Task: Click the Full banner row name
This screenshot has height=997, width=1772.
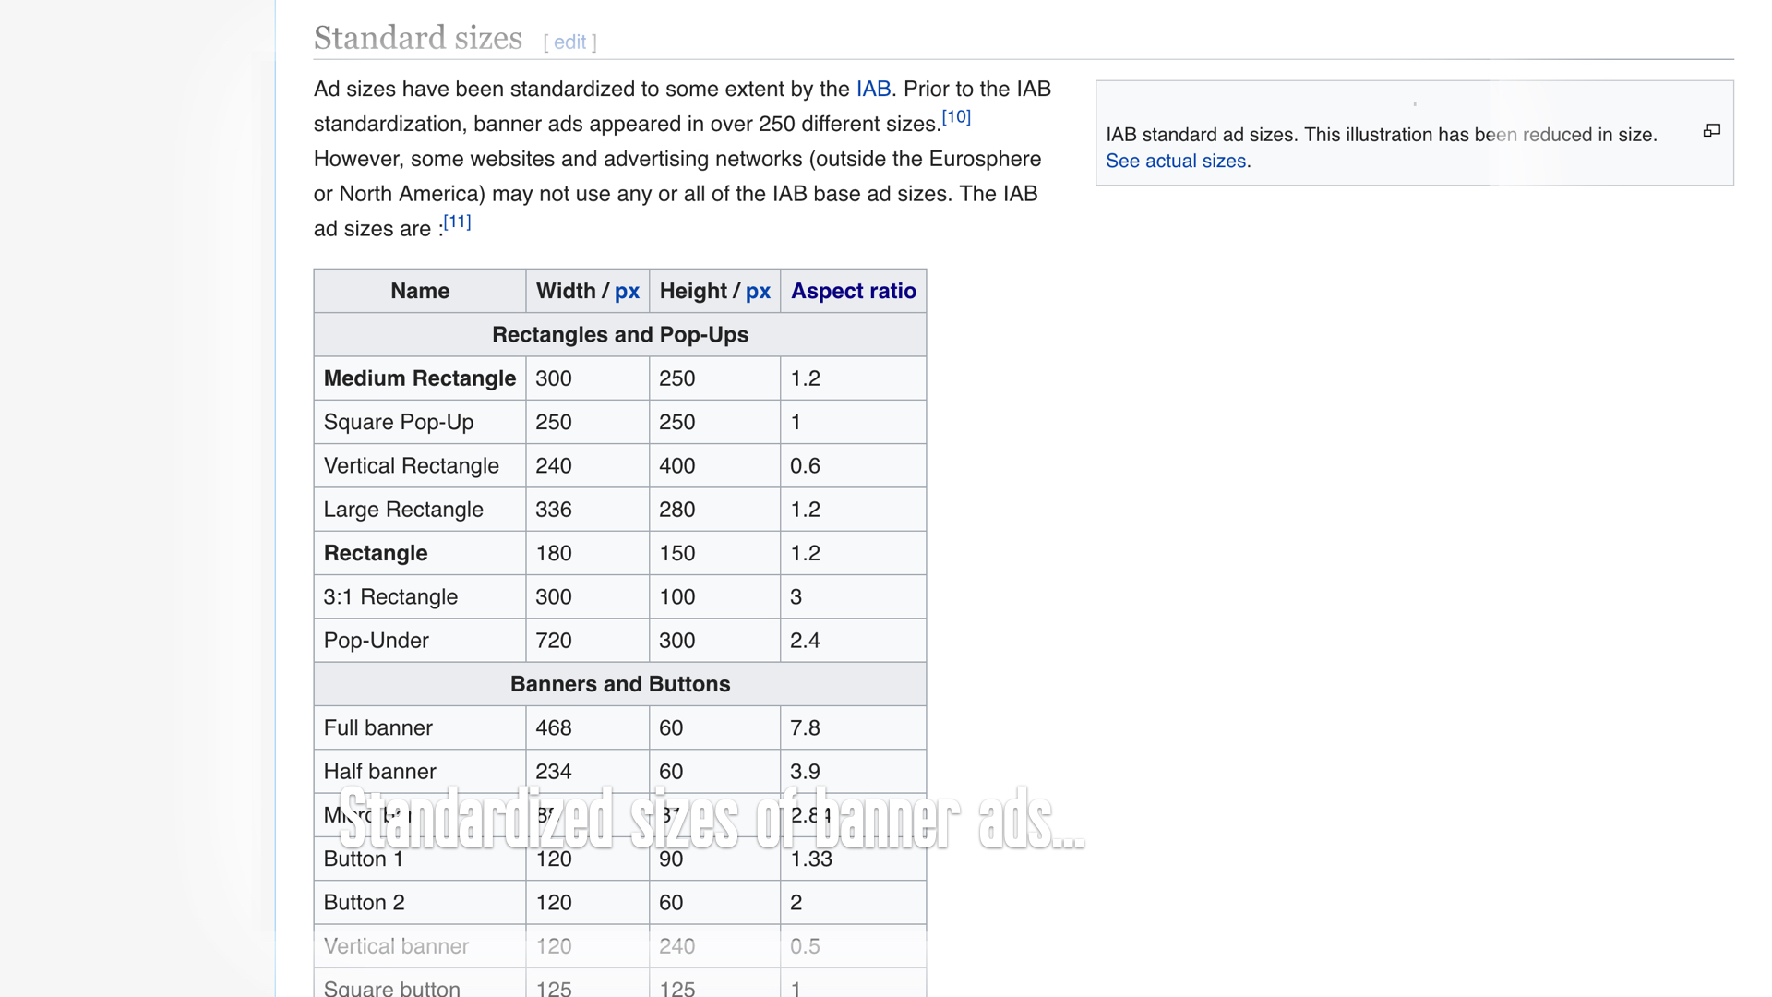Action: pyautogui.click(x=378, y=728)
